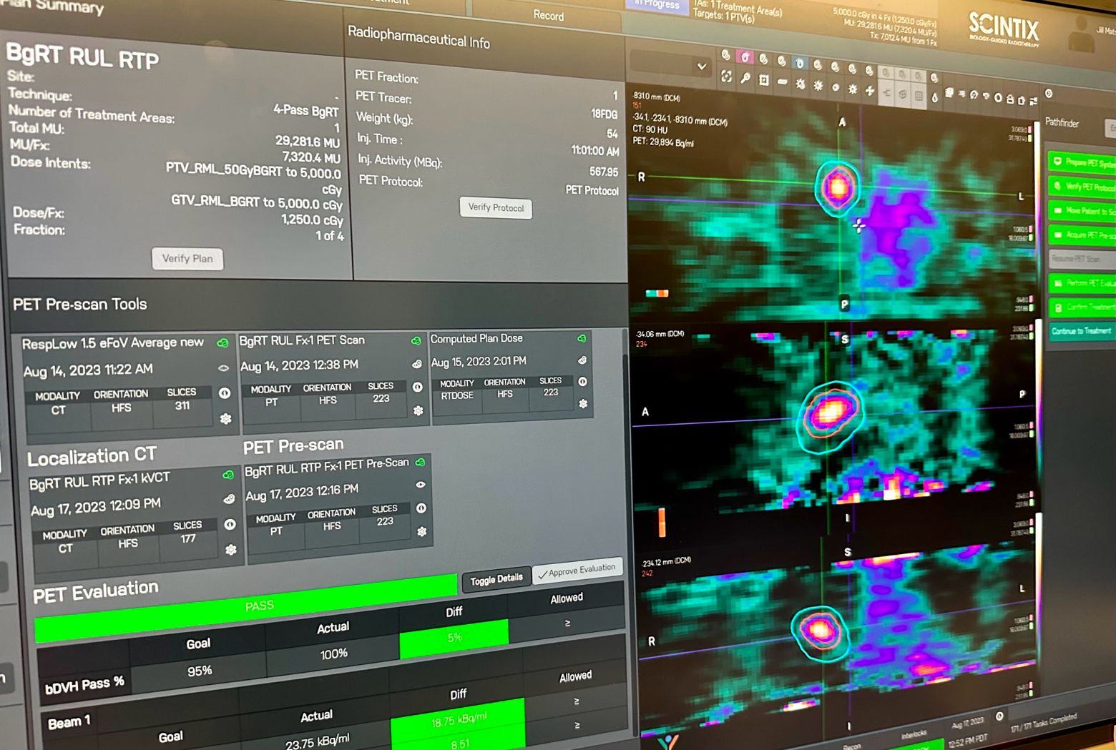Click the greyed Resume PET Scan button
This screenshot has height=750, width=1116.
pyautogui.click(x=1082, y=259)
